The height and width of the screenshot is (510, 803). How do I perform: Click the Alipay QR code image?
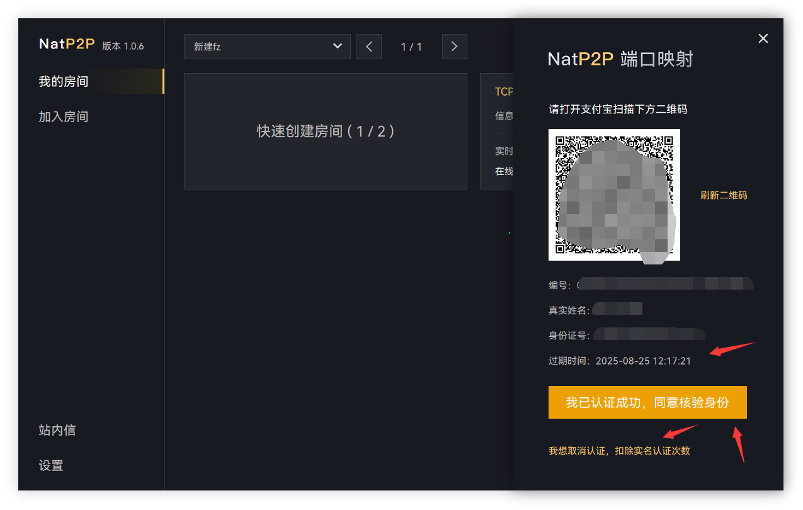click(x=614, y=195)
